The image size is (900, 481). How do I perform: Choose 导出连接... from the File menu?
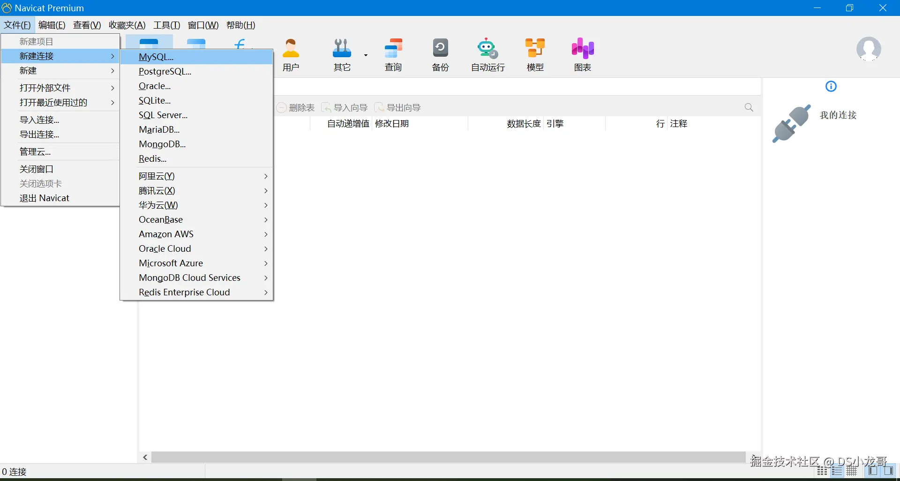[x=60, y=135]
